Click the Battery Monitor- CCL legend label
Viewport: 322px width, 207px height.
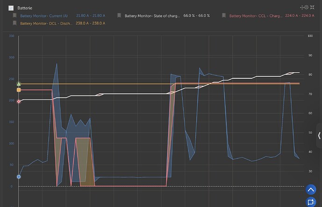256,16
